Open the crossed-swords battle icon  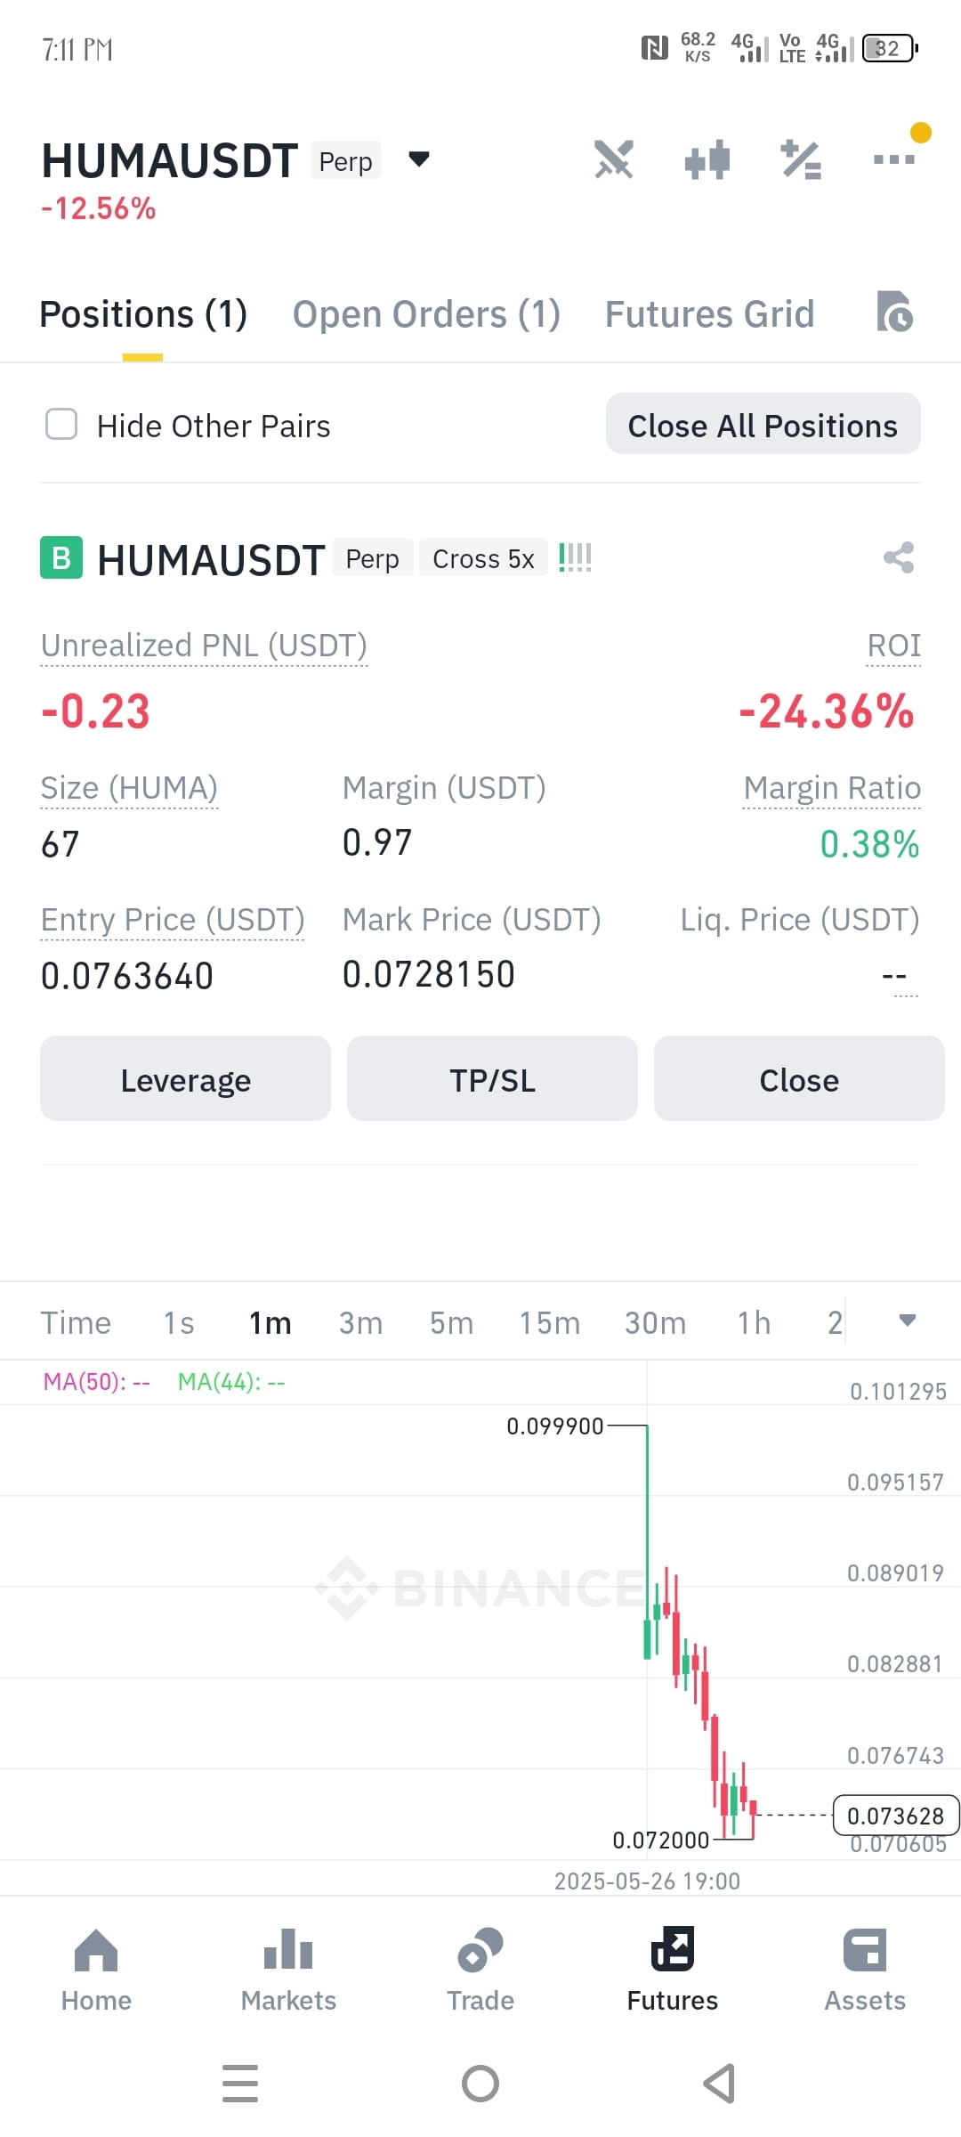tap(614, 160)
